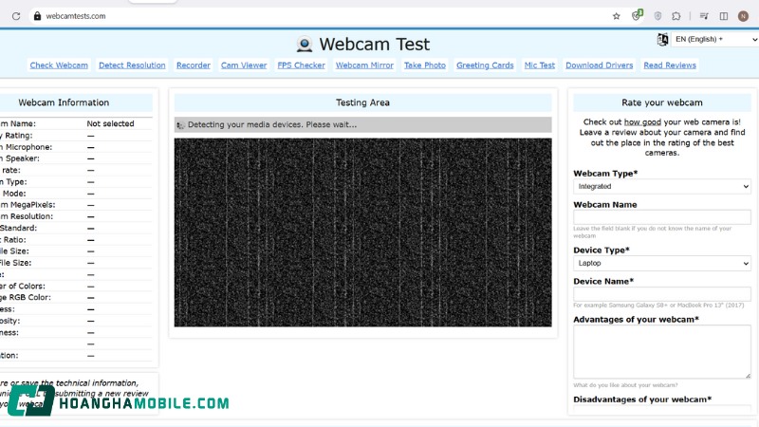Bookmark this page with the star icon

coord(616,16)
